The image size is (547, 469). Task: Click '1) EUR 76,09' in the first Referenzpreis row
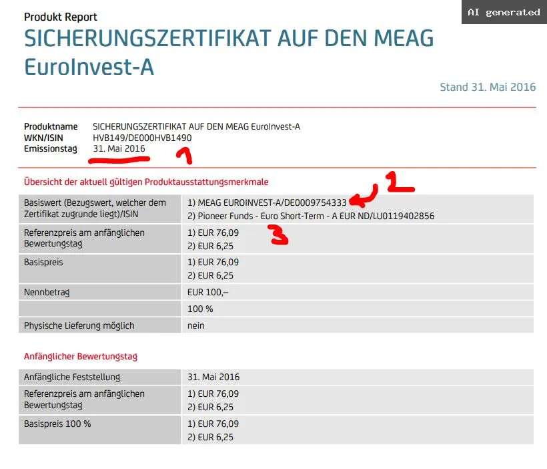(213, 232)
